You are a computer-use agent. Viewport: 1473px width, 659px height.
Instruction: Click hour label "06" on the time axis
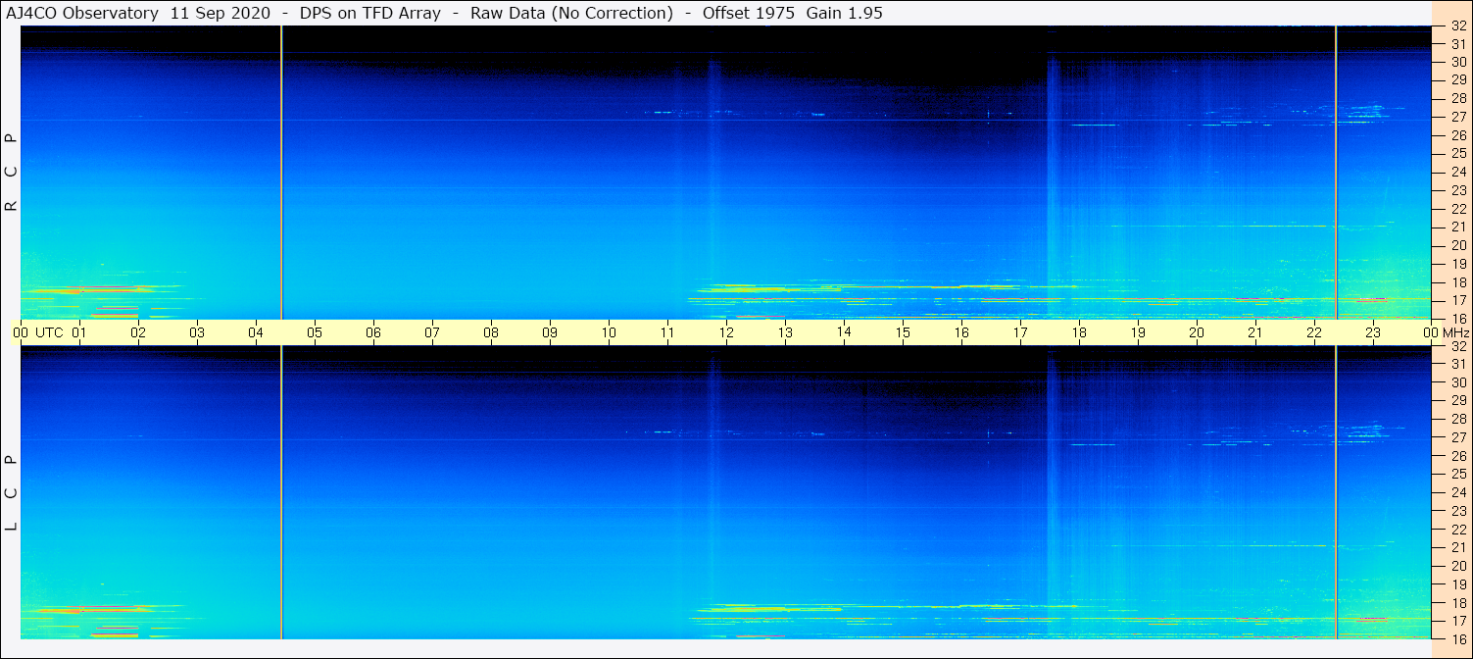373,332
